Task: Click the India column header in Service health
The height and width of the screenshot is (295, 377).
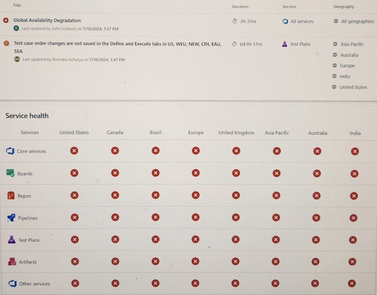Action: click(355, 133)
